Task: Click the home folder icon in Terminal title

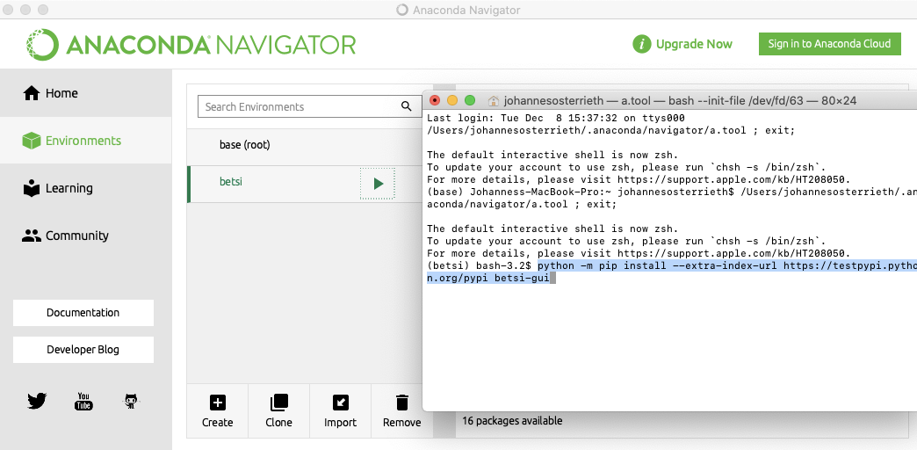Action: [x=493, y=101]
